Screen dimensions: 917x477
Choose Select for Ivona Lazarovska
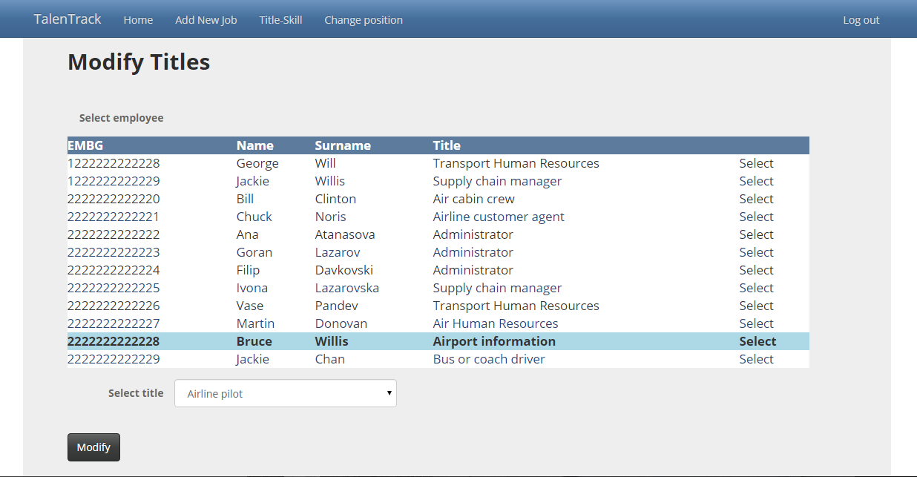coord(756,288)
